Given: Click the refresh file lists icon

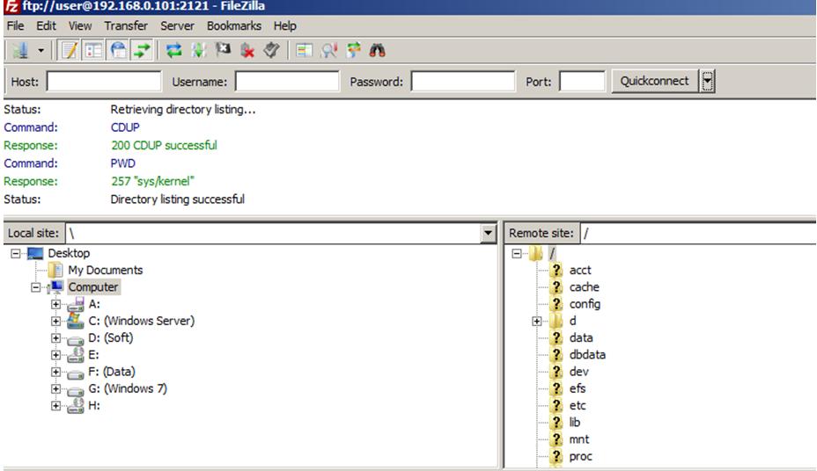Looking at the screenshot, I should click(173, 50).
